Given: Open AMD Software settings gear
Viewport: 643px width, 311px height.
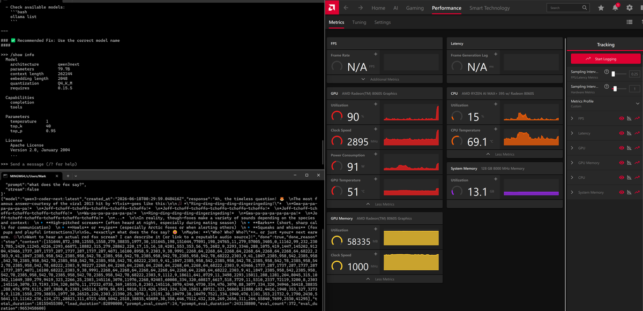Looking at the screenshot, I should pos(630,8).
